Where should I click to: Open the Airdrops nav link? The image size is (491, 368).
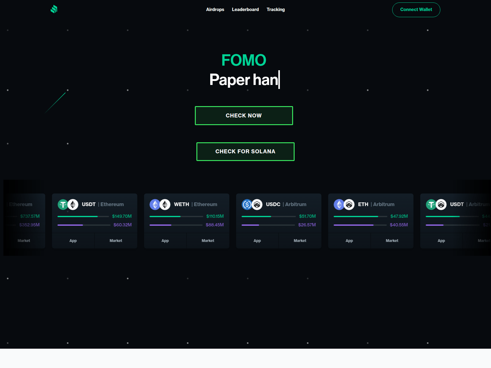(215, 10)
